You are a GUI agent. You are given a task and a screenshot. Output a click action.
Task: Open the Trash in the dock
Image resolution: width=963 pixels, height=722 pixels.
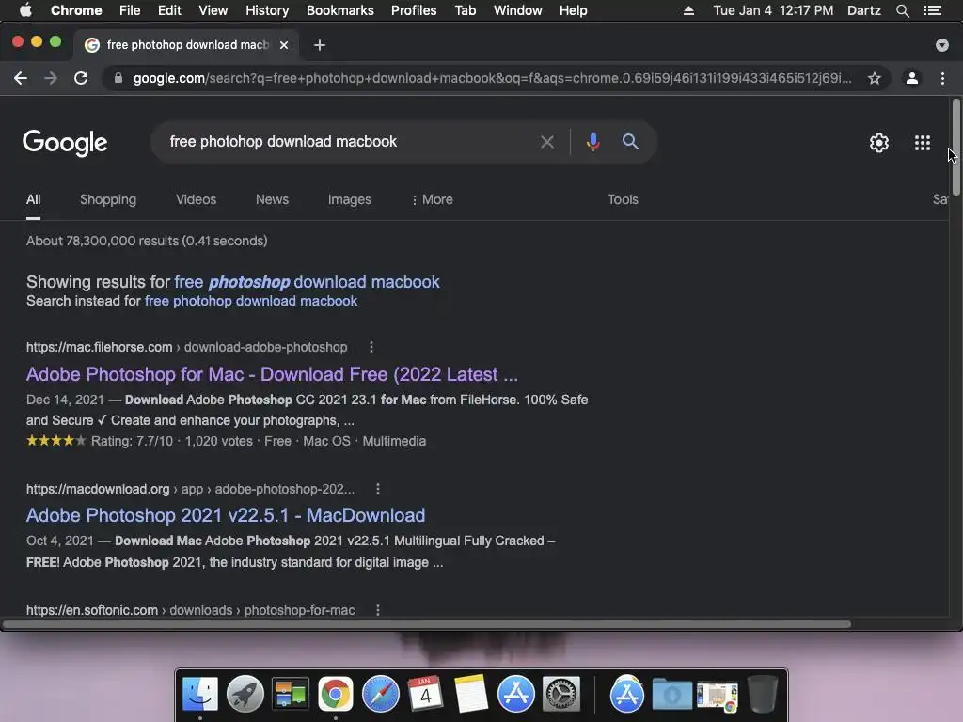click(762, 695)
